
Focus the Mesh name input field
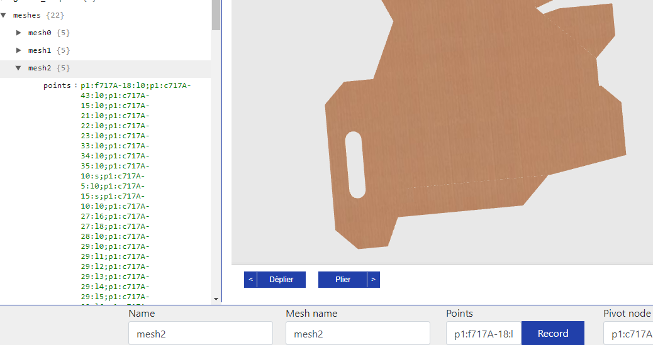[358, 333]
